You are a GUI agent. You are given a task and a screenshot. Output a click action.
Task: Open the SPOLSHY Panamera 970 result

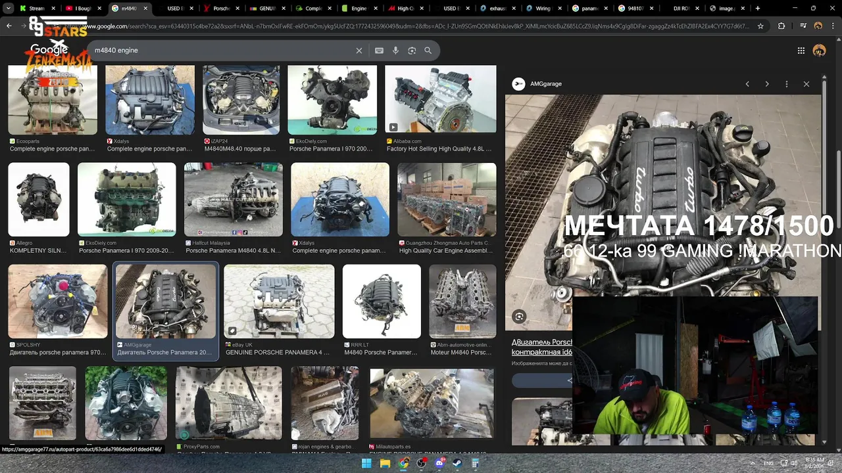pos(58,302)
